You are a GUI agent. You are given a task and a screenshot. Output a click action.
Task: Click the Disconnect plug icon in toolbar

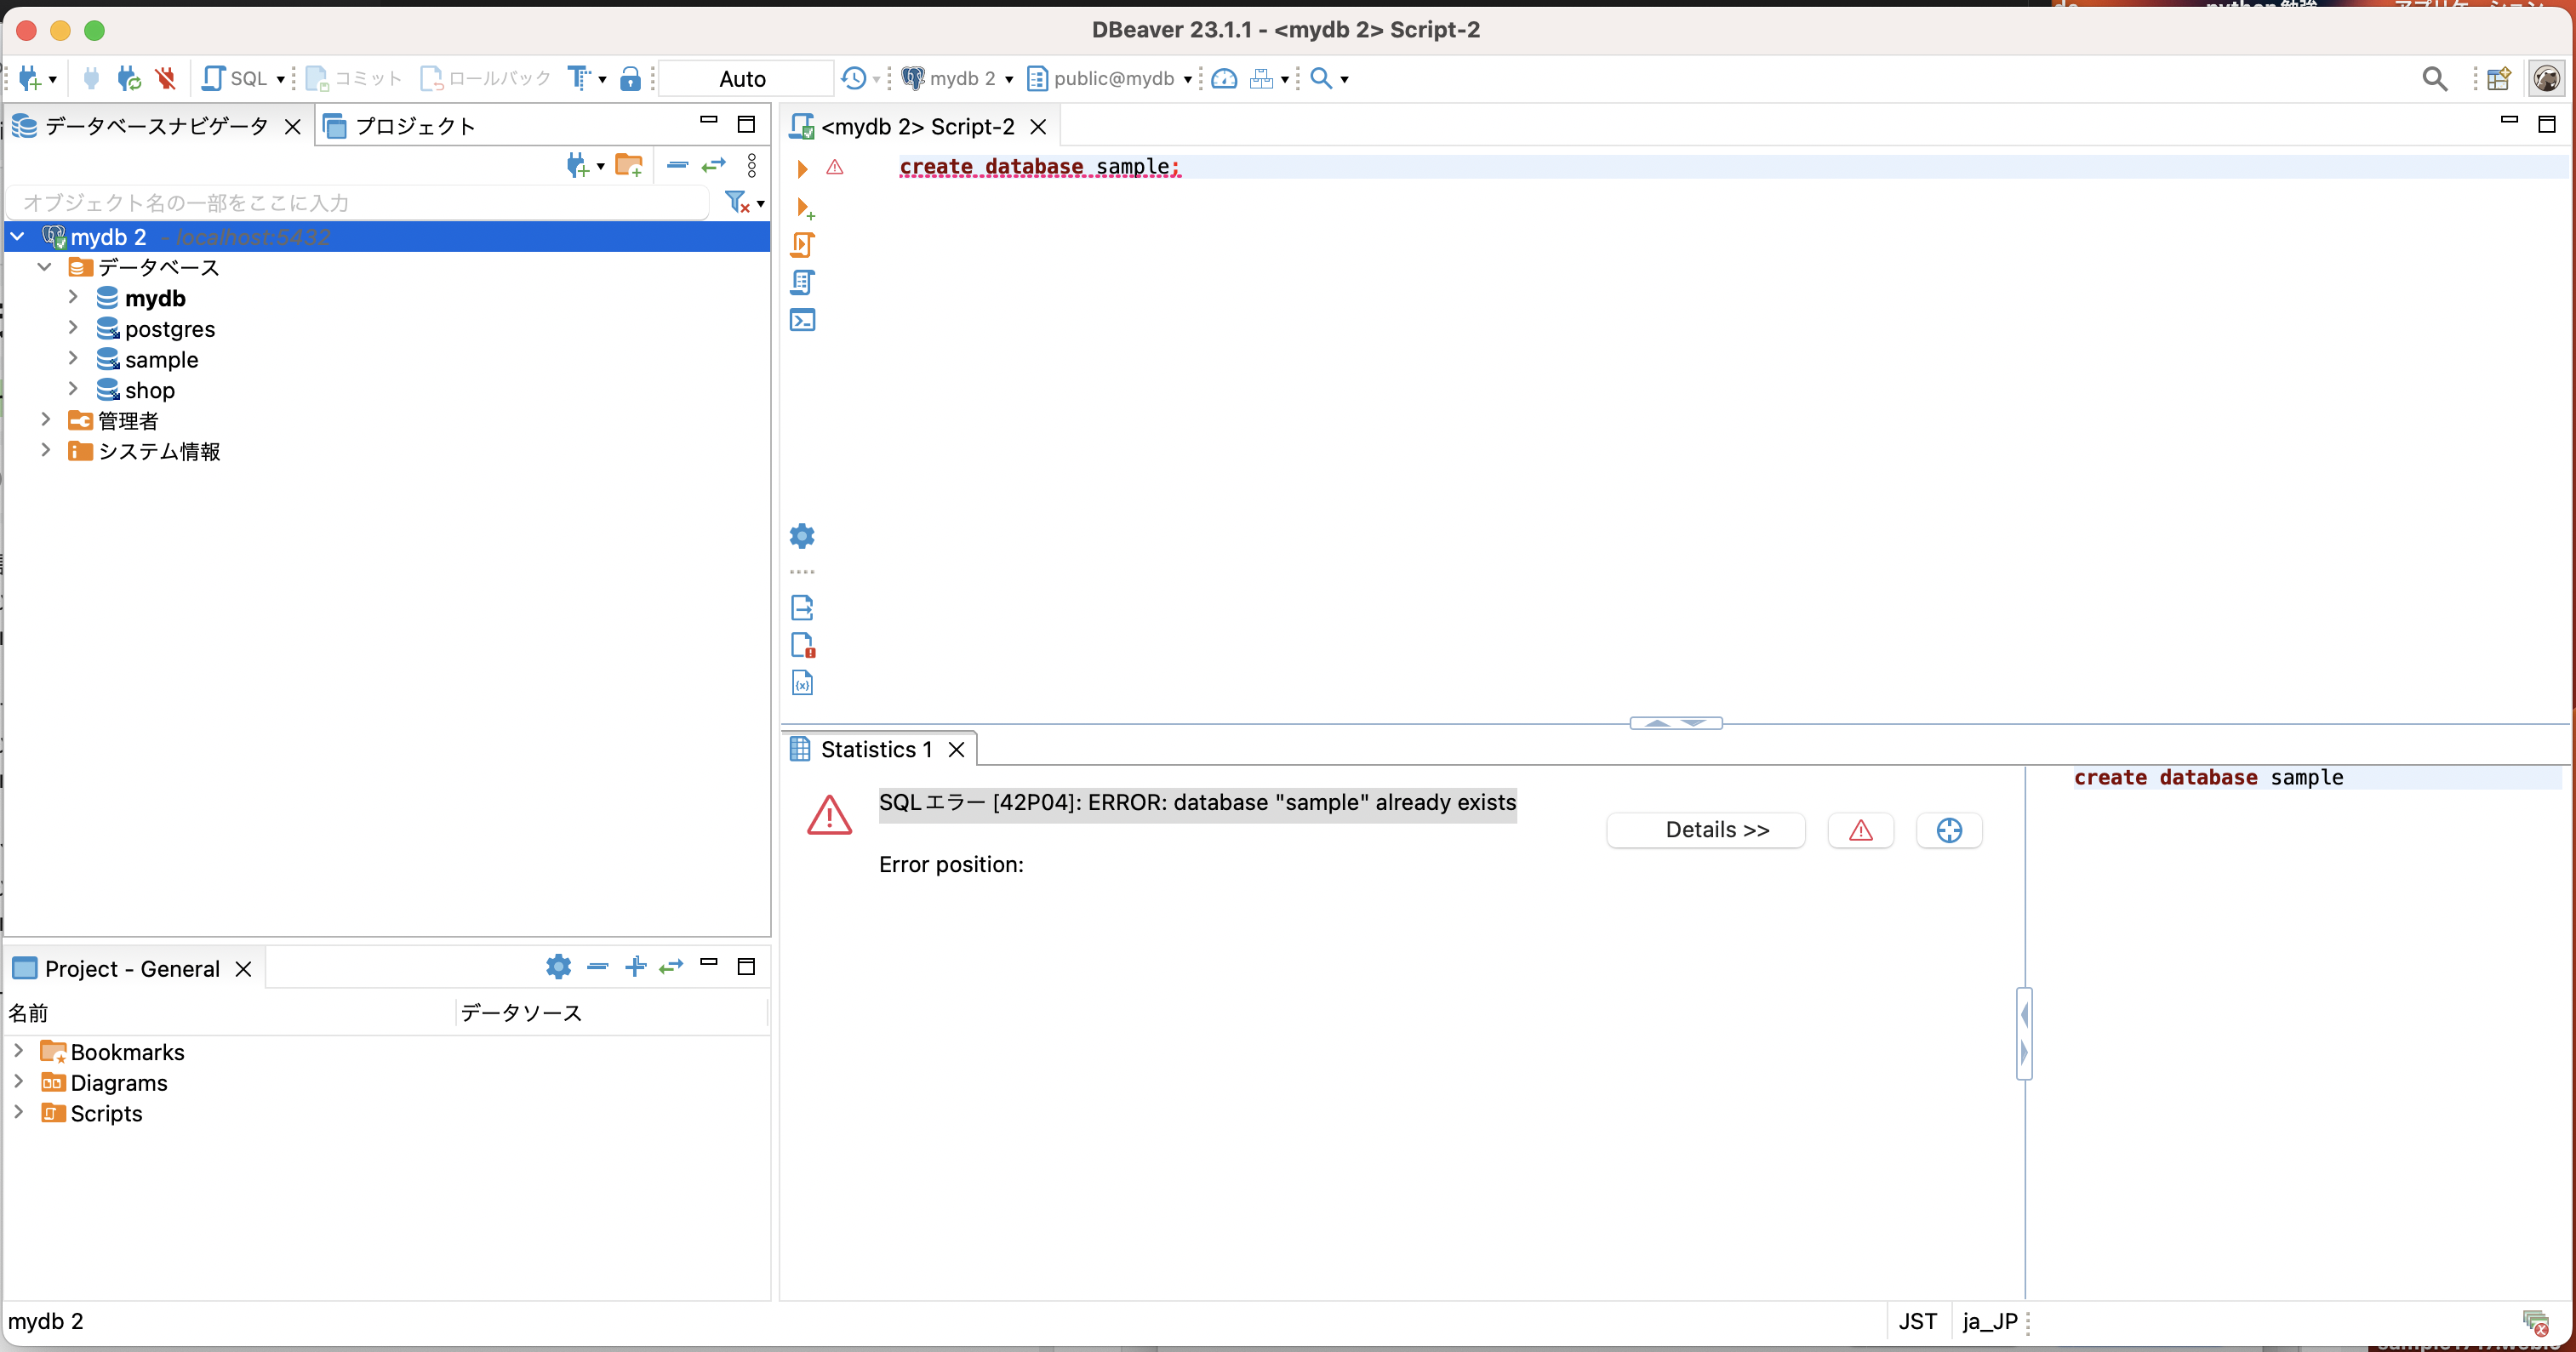166,78
